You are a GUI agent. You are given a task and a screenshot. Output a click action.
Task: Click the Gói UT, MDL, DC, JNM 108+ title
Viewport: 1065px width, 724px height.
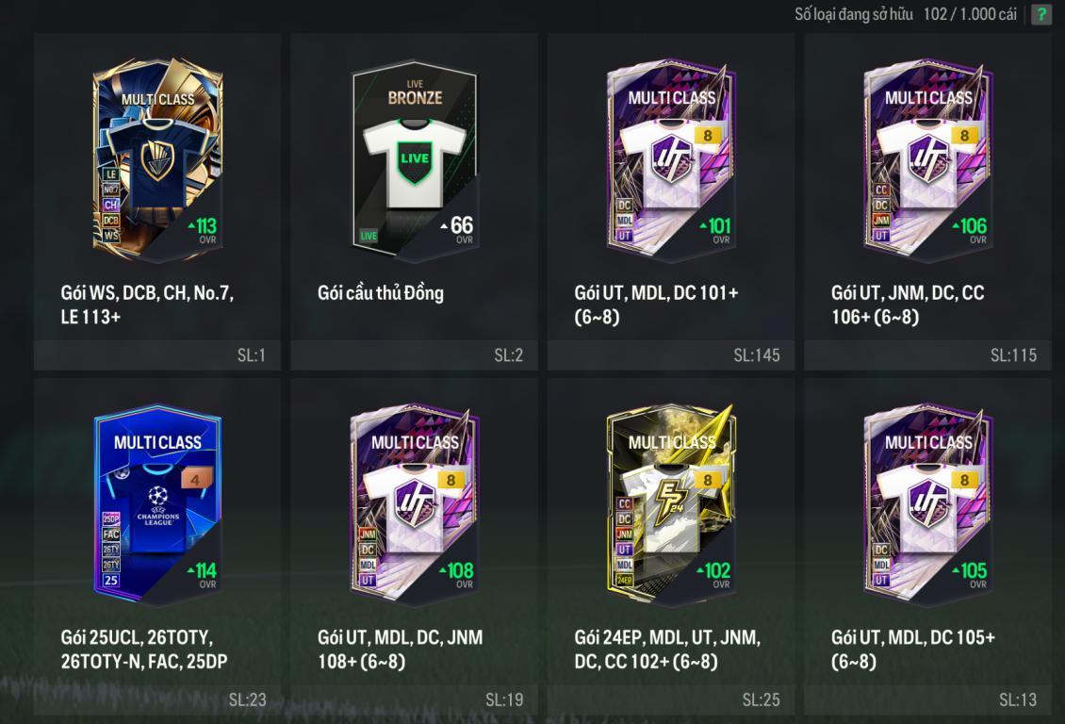pos(400,650)
